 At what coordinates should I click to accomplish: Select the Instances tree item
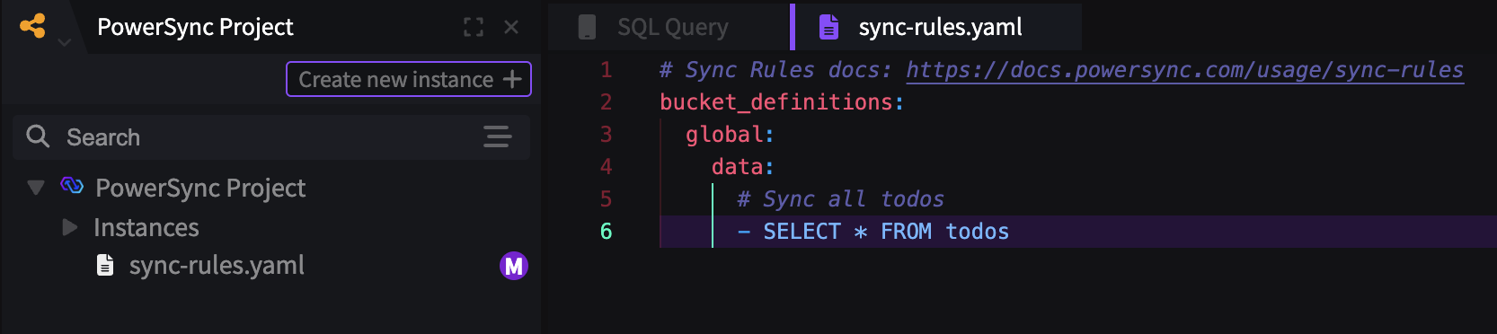tap(146, 227)
